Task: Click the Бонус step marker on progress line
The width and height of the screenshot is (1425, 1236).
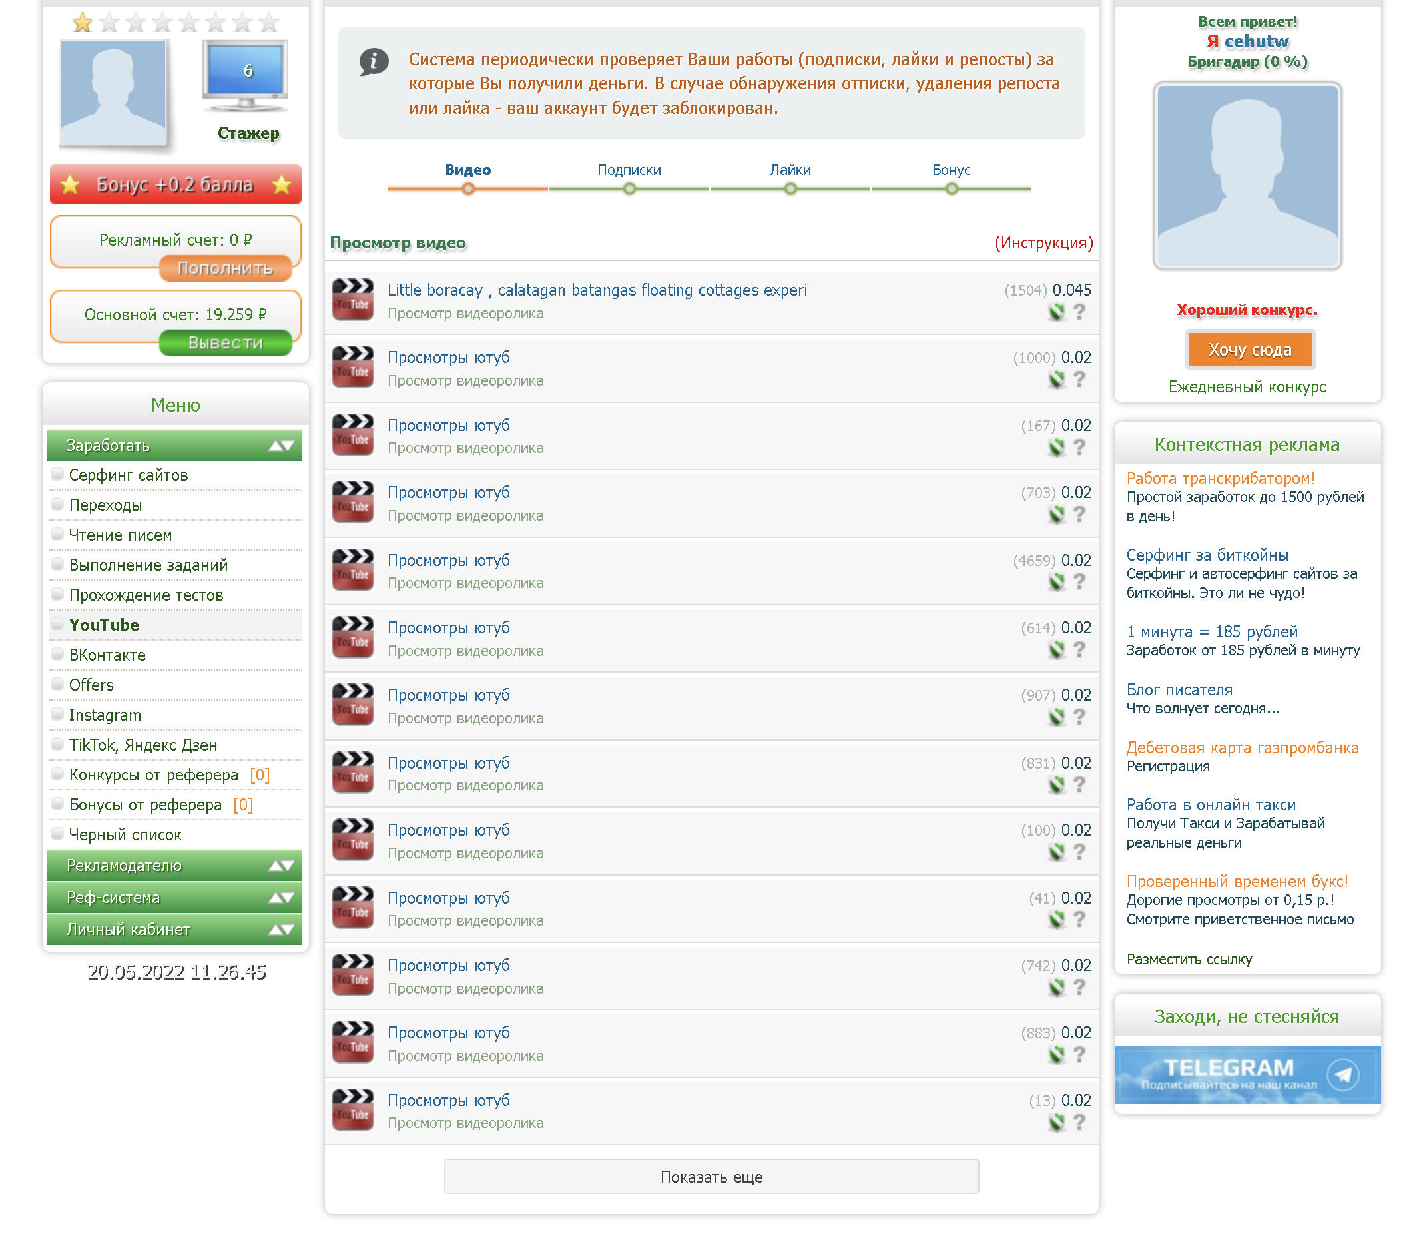Action: (x=951, y=189)
